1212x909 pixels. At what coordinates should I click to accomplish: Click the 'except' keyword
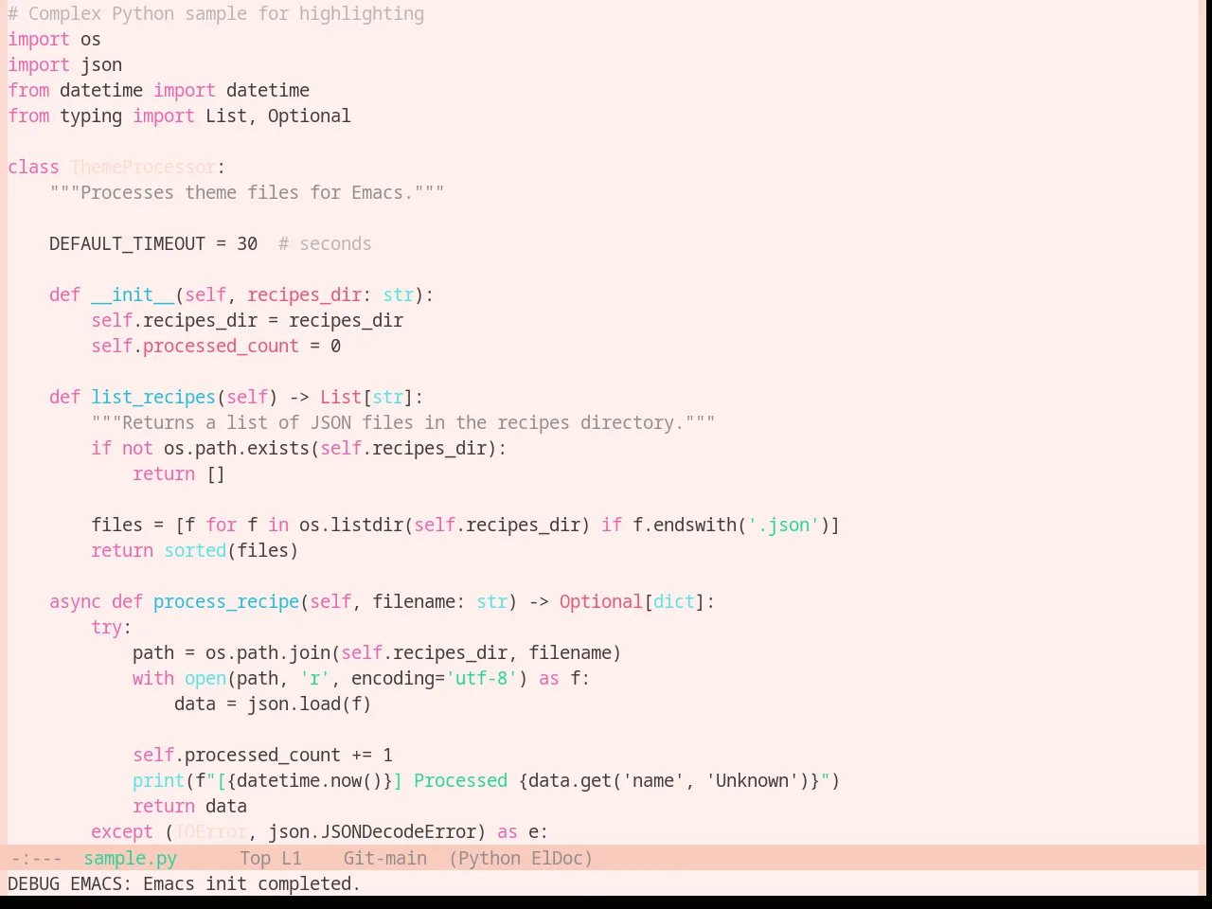(122, 832)
